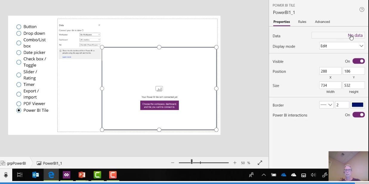This screenshot has width=369, height=184.
Task: Click the battery icon in system tray
Action: (x=274, y=175)
